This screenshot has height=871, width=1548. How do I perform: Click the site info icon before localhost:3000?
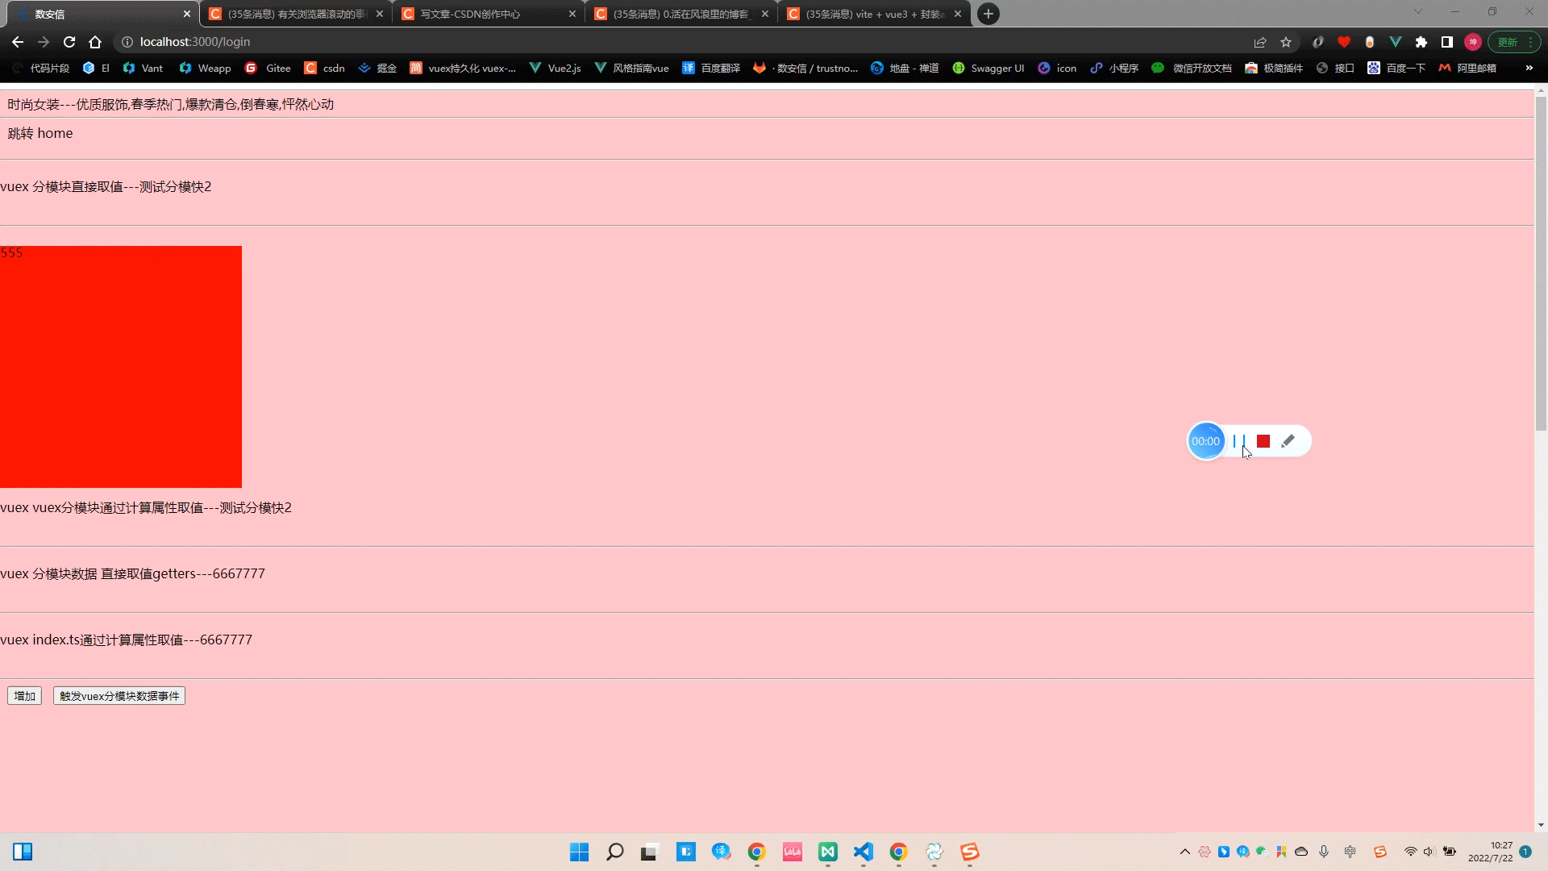[127, 42]
